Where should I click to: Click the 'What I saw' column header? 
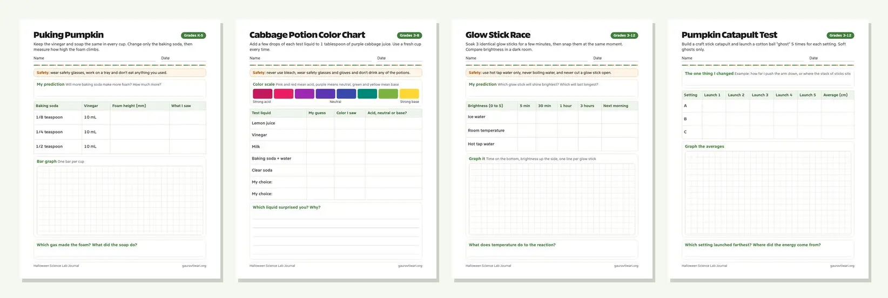click(181, 106)
